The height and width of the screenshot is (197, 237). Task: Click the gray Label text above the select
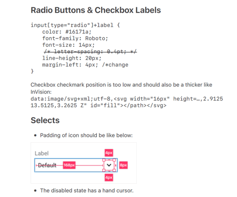click(41, 153)
